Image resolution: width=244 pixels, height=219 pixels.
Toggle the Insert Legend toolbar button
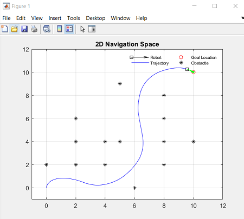coord(69,29)
